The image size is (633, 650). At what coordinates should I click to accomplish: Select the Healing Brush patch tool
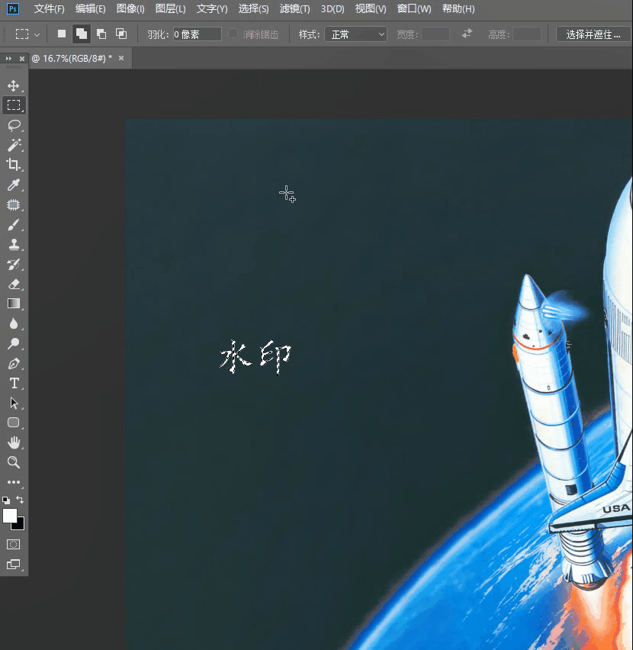click(x=14, y=204)
